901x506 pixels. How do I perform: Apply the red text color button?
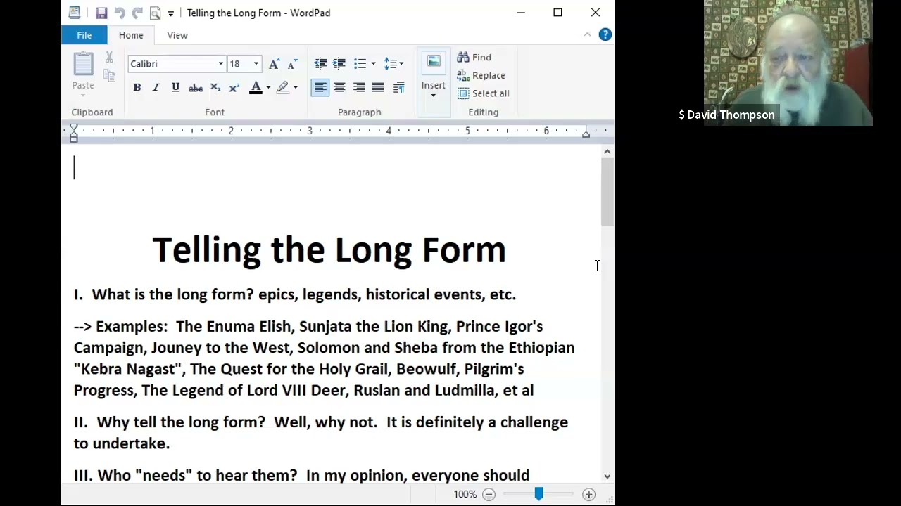pyautogui.click(x=256, y=88)
